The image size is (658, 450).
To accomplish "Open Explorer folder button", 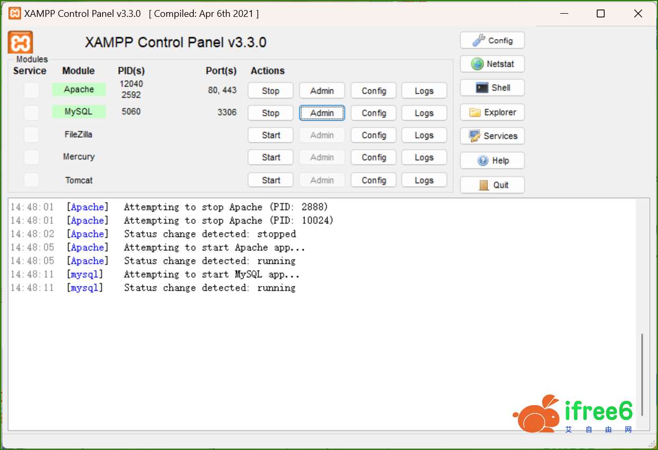I will (492, 112).
